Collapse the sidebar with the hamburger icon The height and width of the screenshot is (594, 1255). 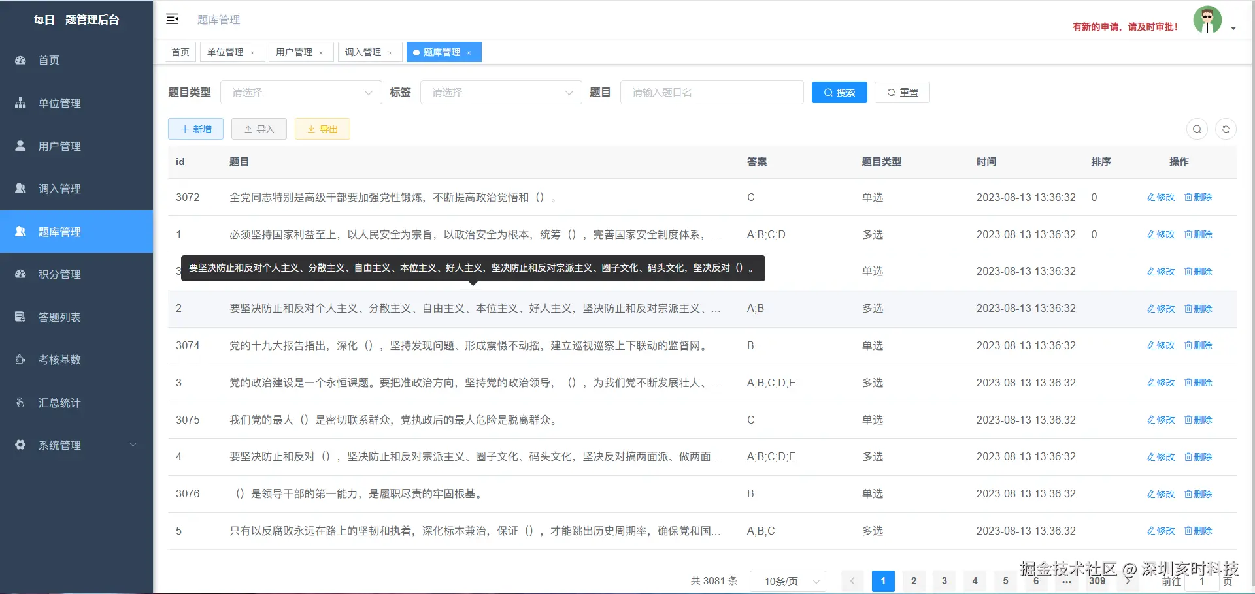point(173,19)
